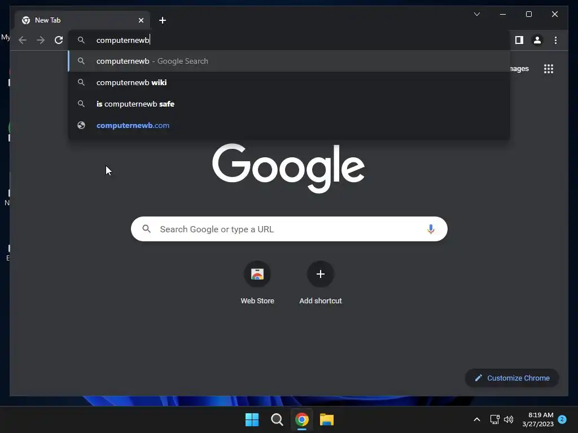Viewport: 578px width, 433px height.
Task: Open File Explorer from the taskbar
Action: point(327,419)
